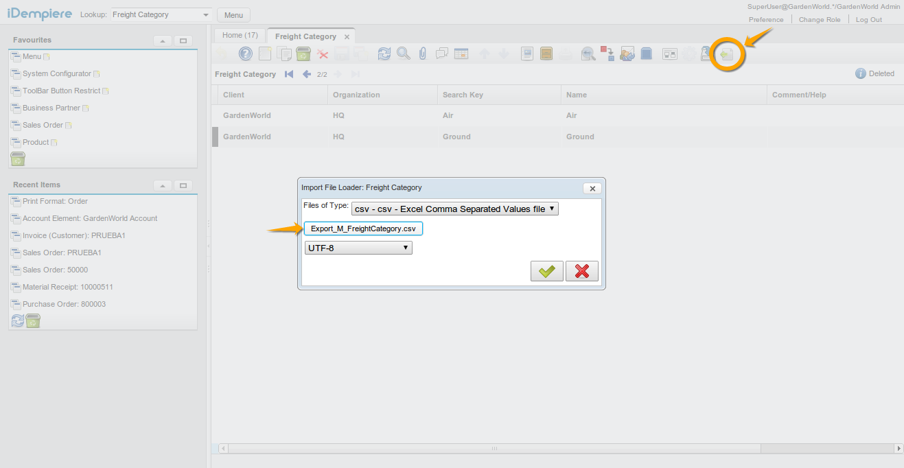The image size is (904, 468).
Task: Open the UTF-8 encoding dropdown
Action: pos(358,248)
